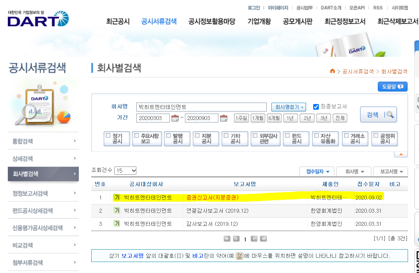
Task: Check 거래소공시 filter
Action: point(347,135)
